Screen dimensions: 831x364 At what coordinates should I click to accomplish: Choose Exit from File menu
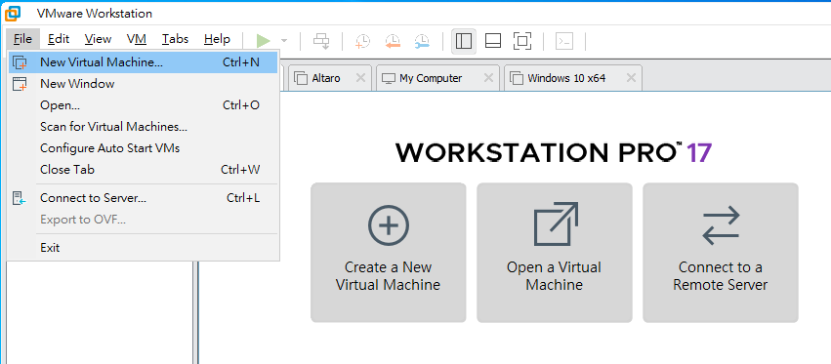144,248
